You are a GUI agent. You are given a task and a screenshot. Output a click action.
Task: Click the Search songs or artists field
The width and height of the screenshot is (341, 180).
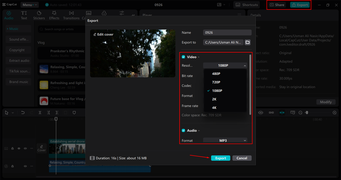point(61,29)
